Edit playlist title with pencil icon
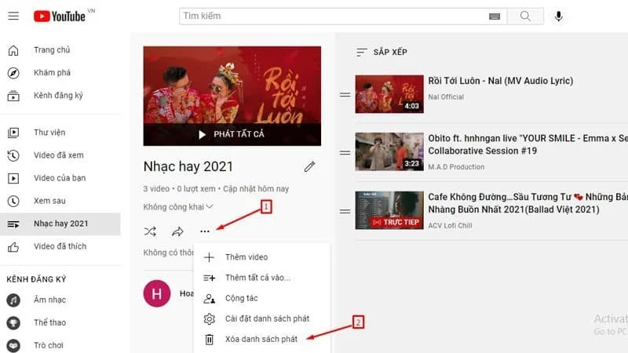Screen dimensions: 628x353 tap(309, 167)
